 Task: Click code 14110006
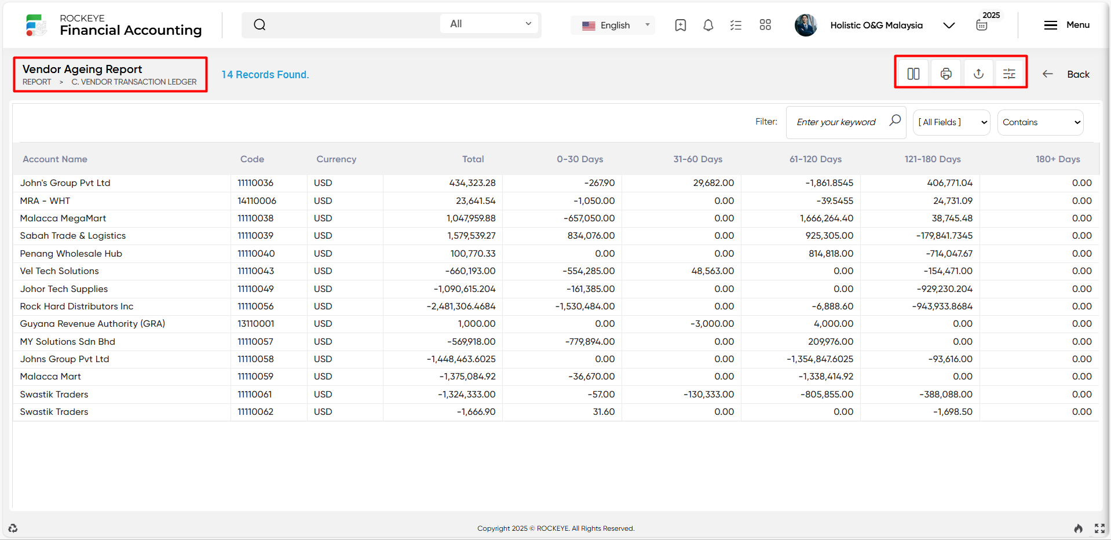pyautogui.click(x=257, y=200)
